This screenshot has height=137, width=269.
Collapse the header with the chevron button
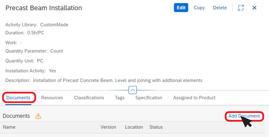[x=133, y=90]
